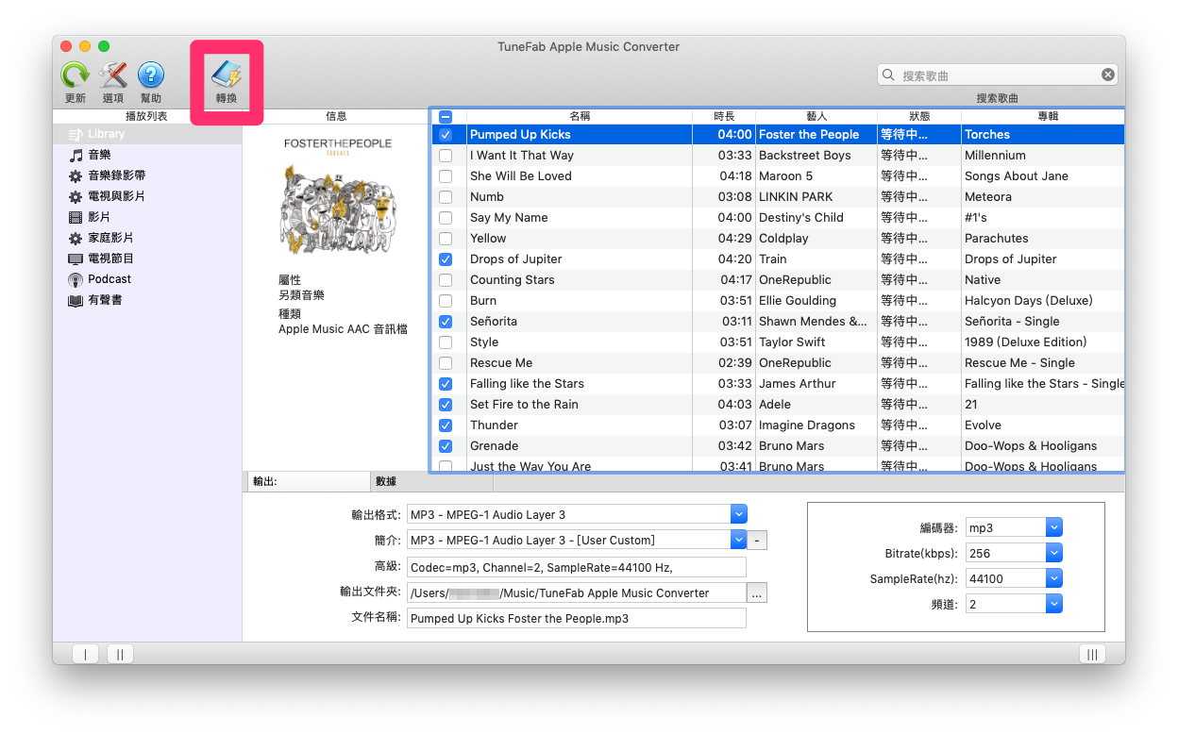The width and height of the screenshot is (1178, 734).
Task: Click the gear icon beside 音樂錄影帶
Action: pyautogui.click(x=76, y=176)
